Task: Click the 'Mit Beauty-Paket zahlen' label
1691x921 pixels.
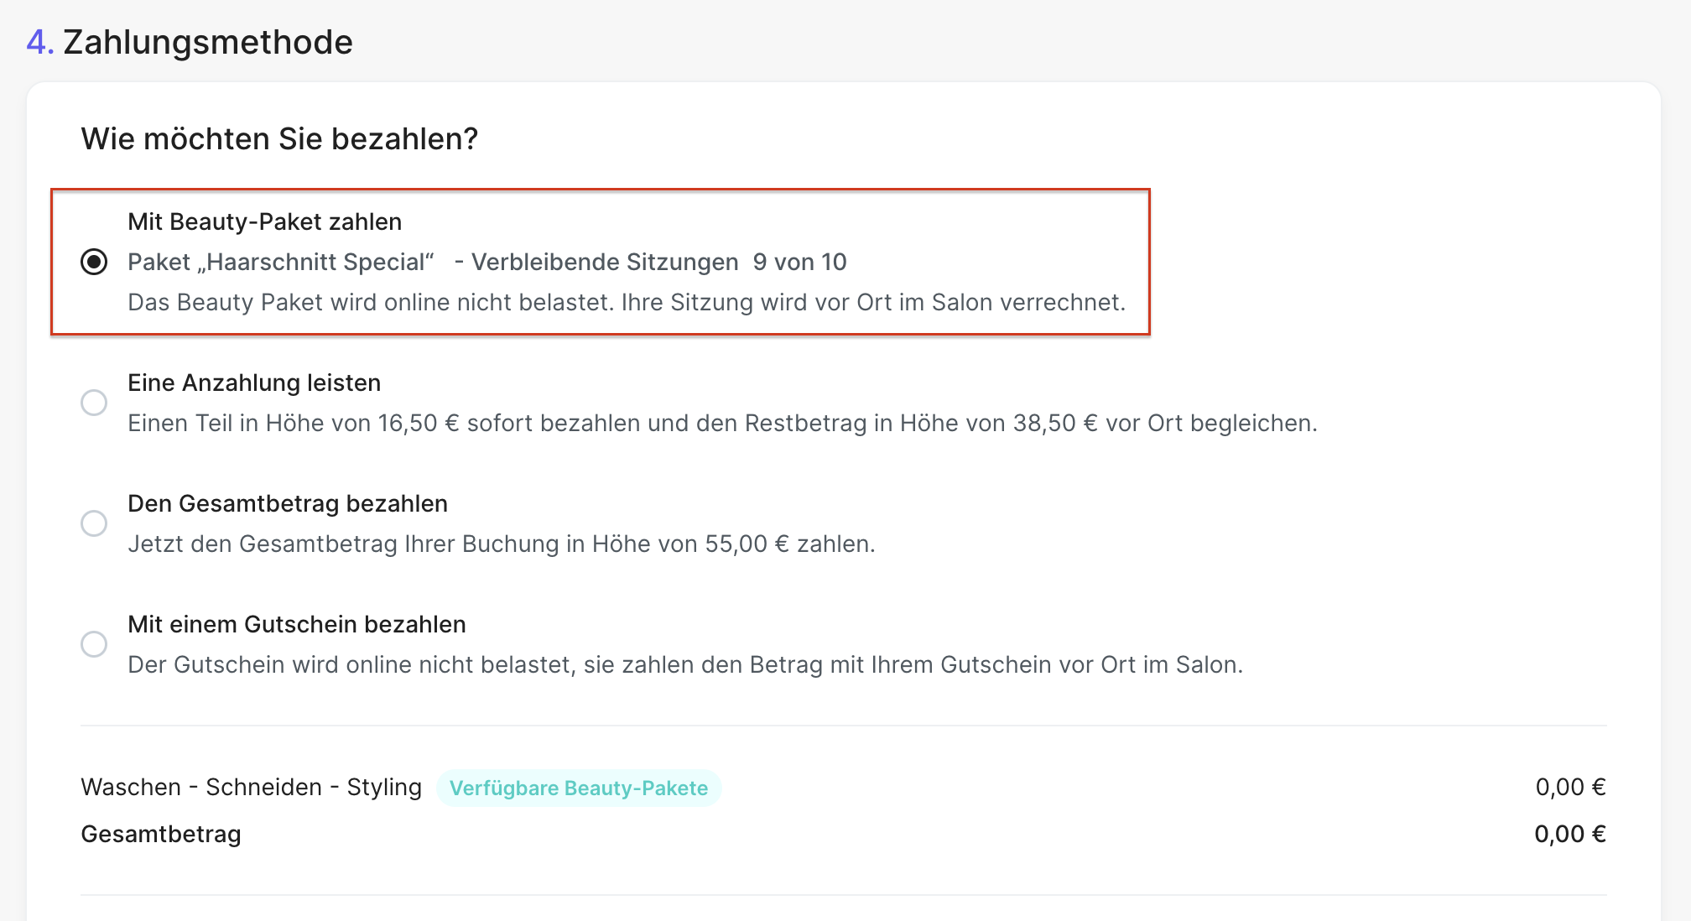Action: [x=264, y=221]
